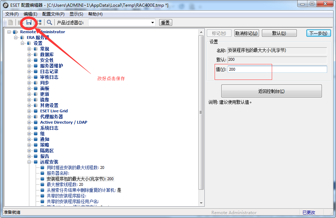Open the 显示(S) menu
The image size is (336, 218).
point(76,14)
